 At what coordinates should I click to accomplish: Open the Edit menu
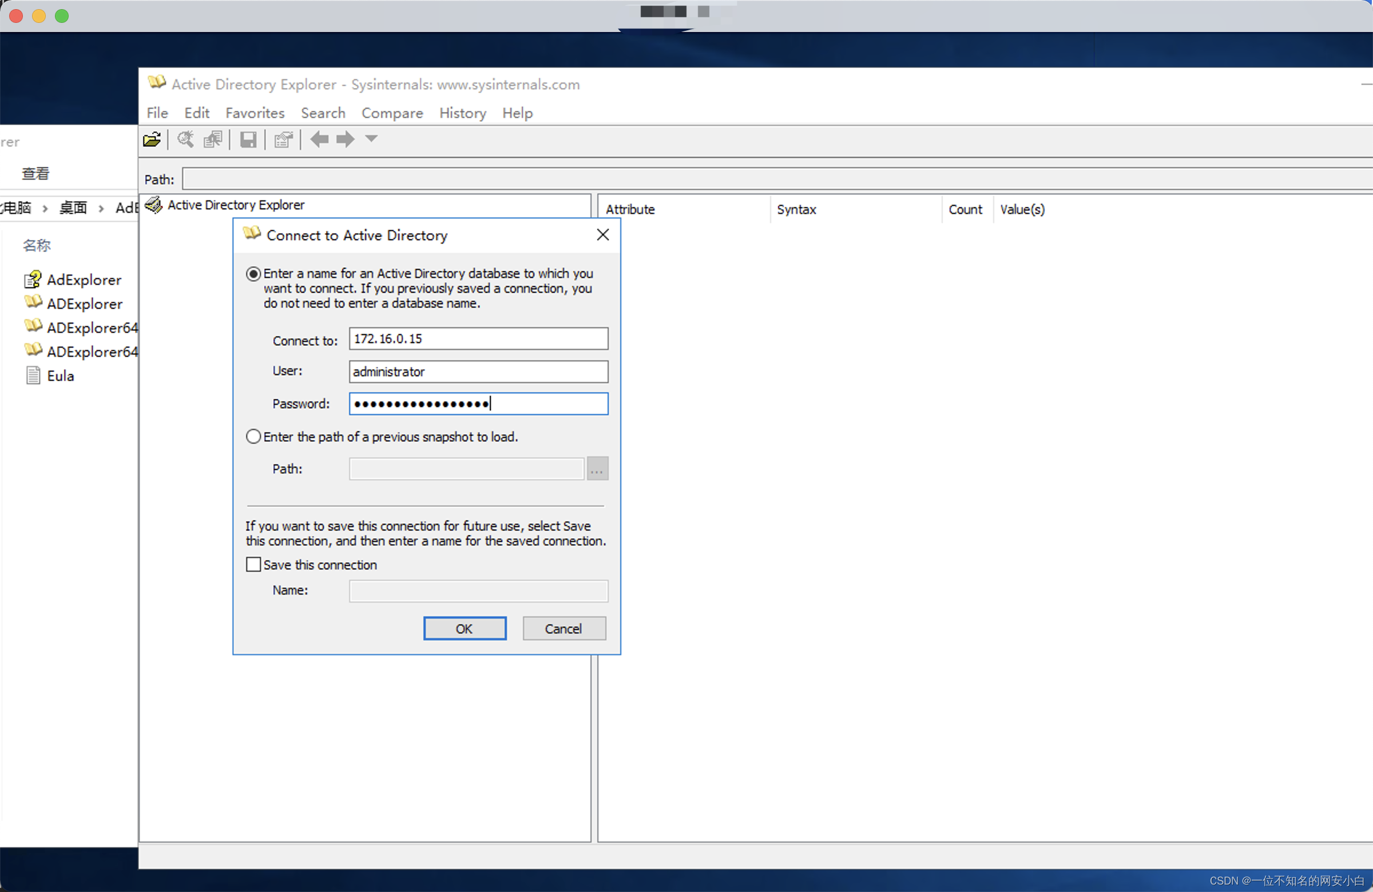[x=197, y=113]
